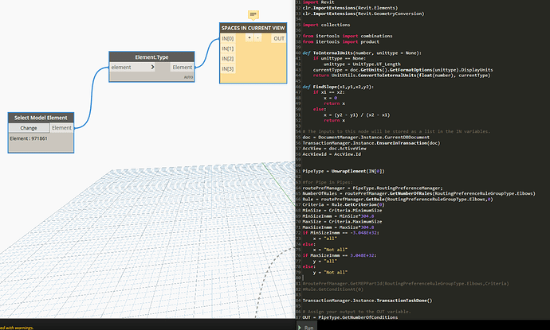Place cursor on 'import collections' line
This screenshot has height=330, width=550.
point(326,25)
